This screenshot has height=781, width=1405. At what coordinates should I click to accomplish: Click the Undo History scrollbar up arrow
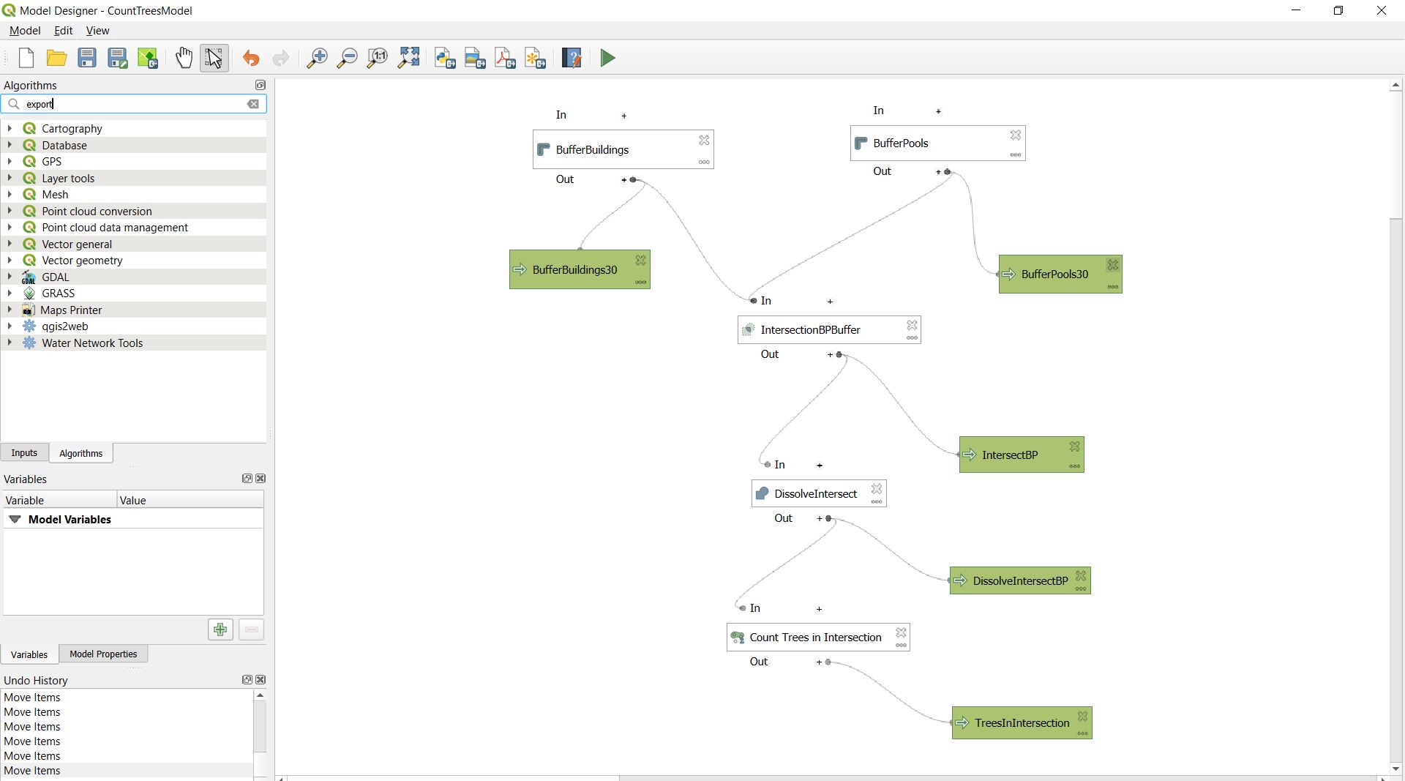[x=260, y=695]
